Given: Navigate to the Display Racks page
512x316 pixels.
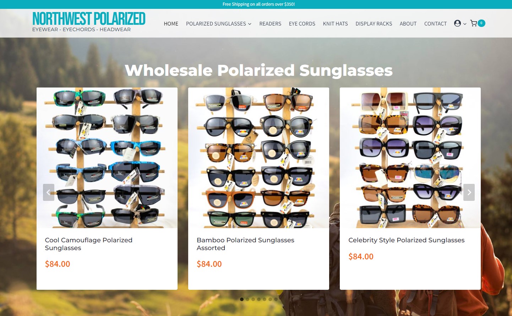Looking at the screenshot, I should tap(374, 24).
